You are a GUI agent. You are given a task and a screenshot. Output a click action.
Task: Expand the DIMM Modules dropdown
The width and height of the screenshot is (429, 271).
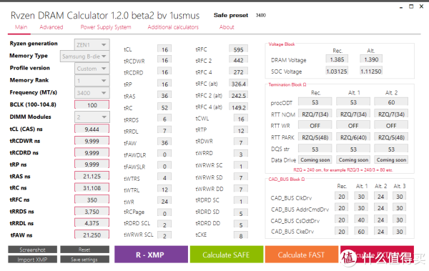click(92, 117)
